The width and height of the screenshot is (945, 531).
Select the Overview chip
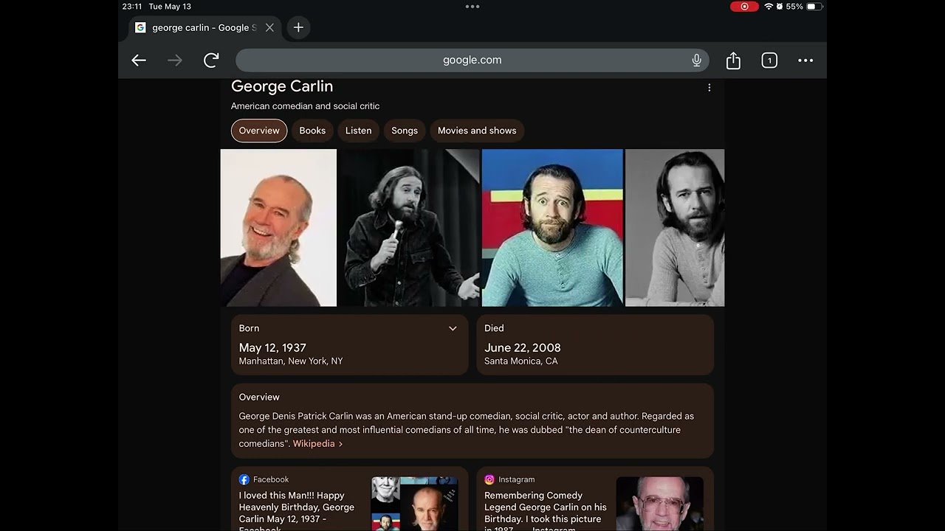tap(259, 131)
